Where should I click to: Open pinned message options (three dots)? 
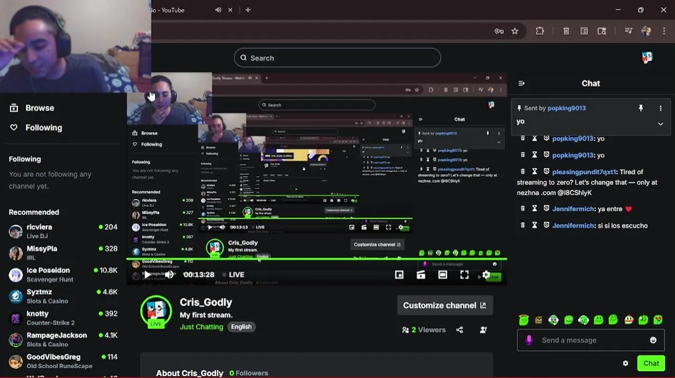coord(660,108)
